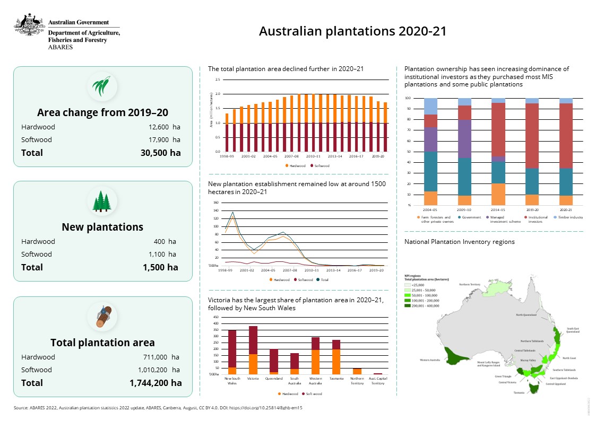Collapse the Total plantation area card
This screenshot has width=596, height=421.
click(x=102, y=343)
